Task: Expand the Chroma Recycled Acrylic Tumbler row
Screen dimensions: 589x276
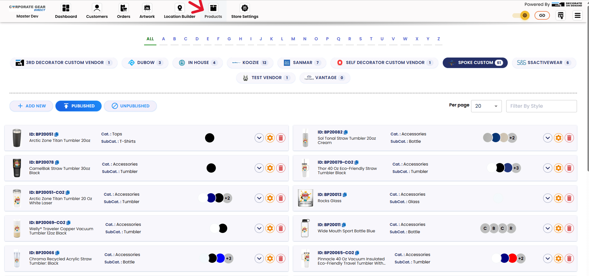Action: pyautogui.click(x=259, y=258)
